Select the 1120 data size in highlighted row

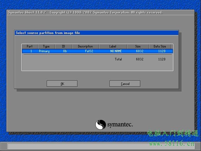coord(162,51)
